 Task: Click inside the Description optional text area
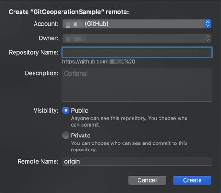pos(137,85)
